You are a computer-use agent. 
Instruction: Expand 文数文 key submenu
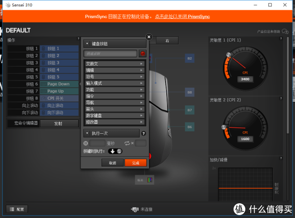click(115, 64)
